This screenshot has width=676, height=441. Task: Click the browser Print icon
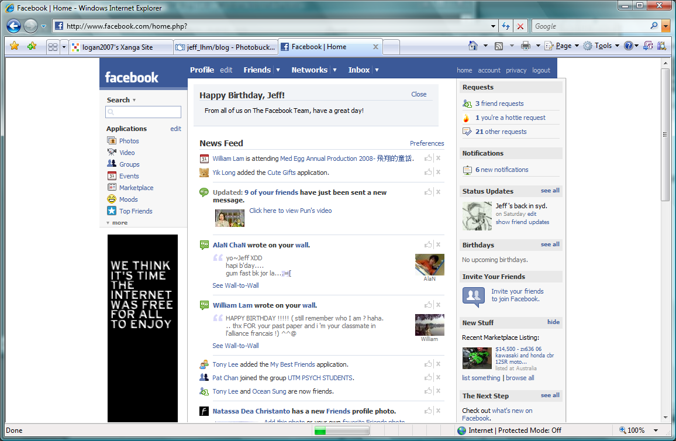tap(525, 46)
